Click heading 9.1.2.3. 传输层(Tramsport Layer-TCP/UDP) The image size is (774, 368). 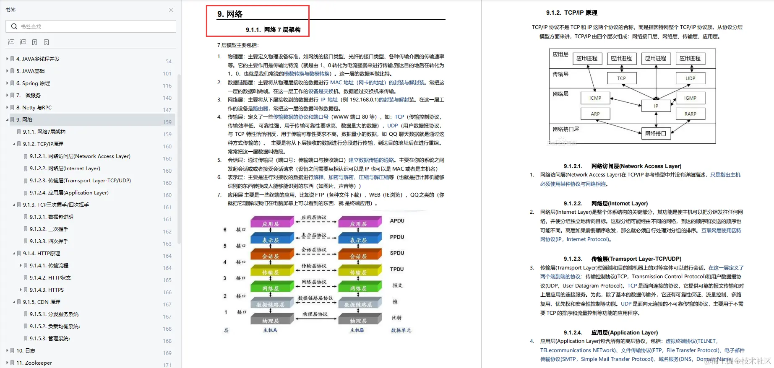click(623, 259)
